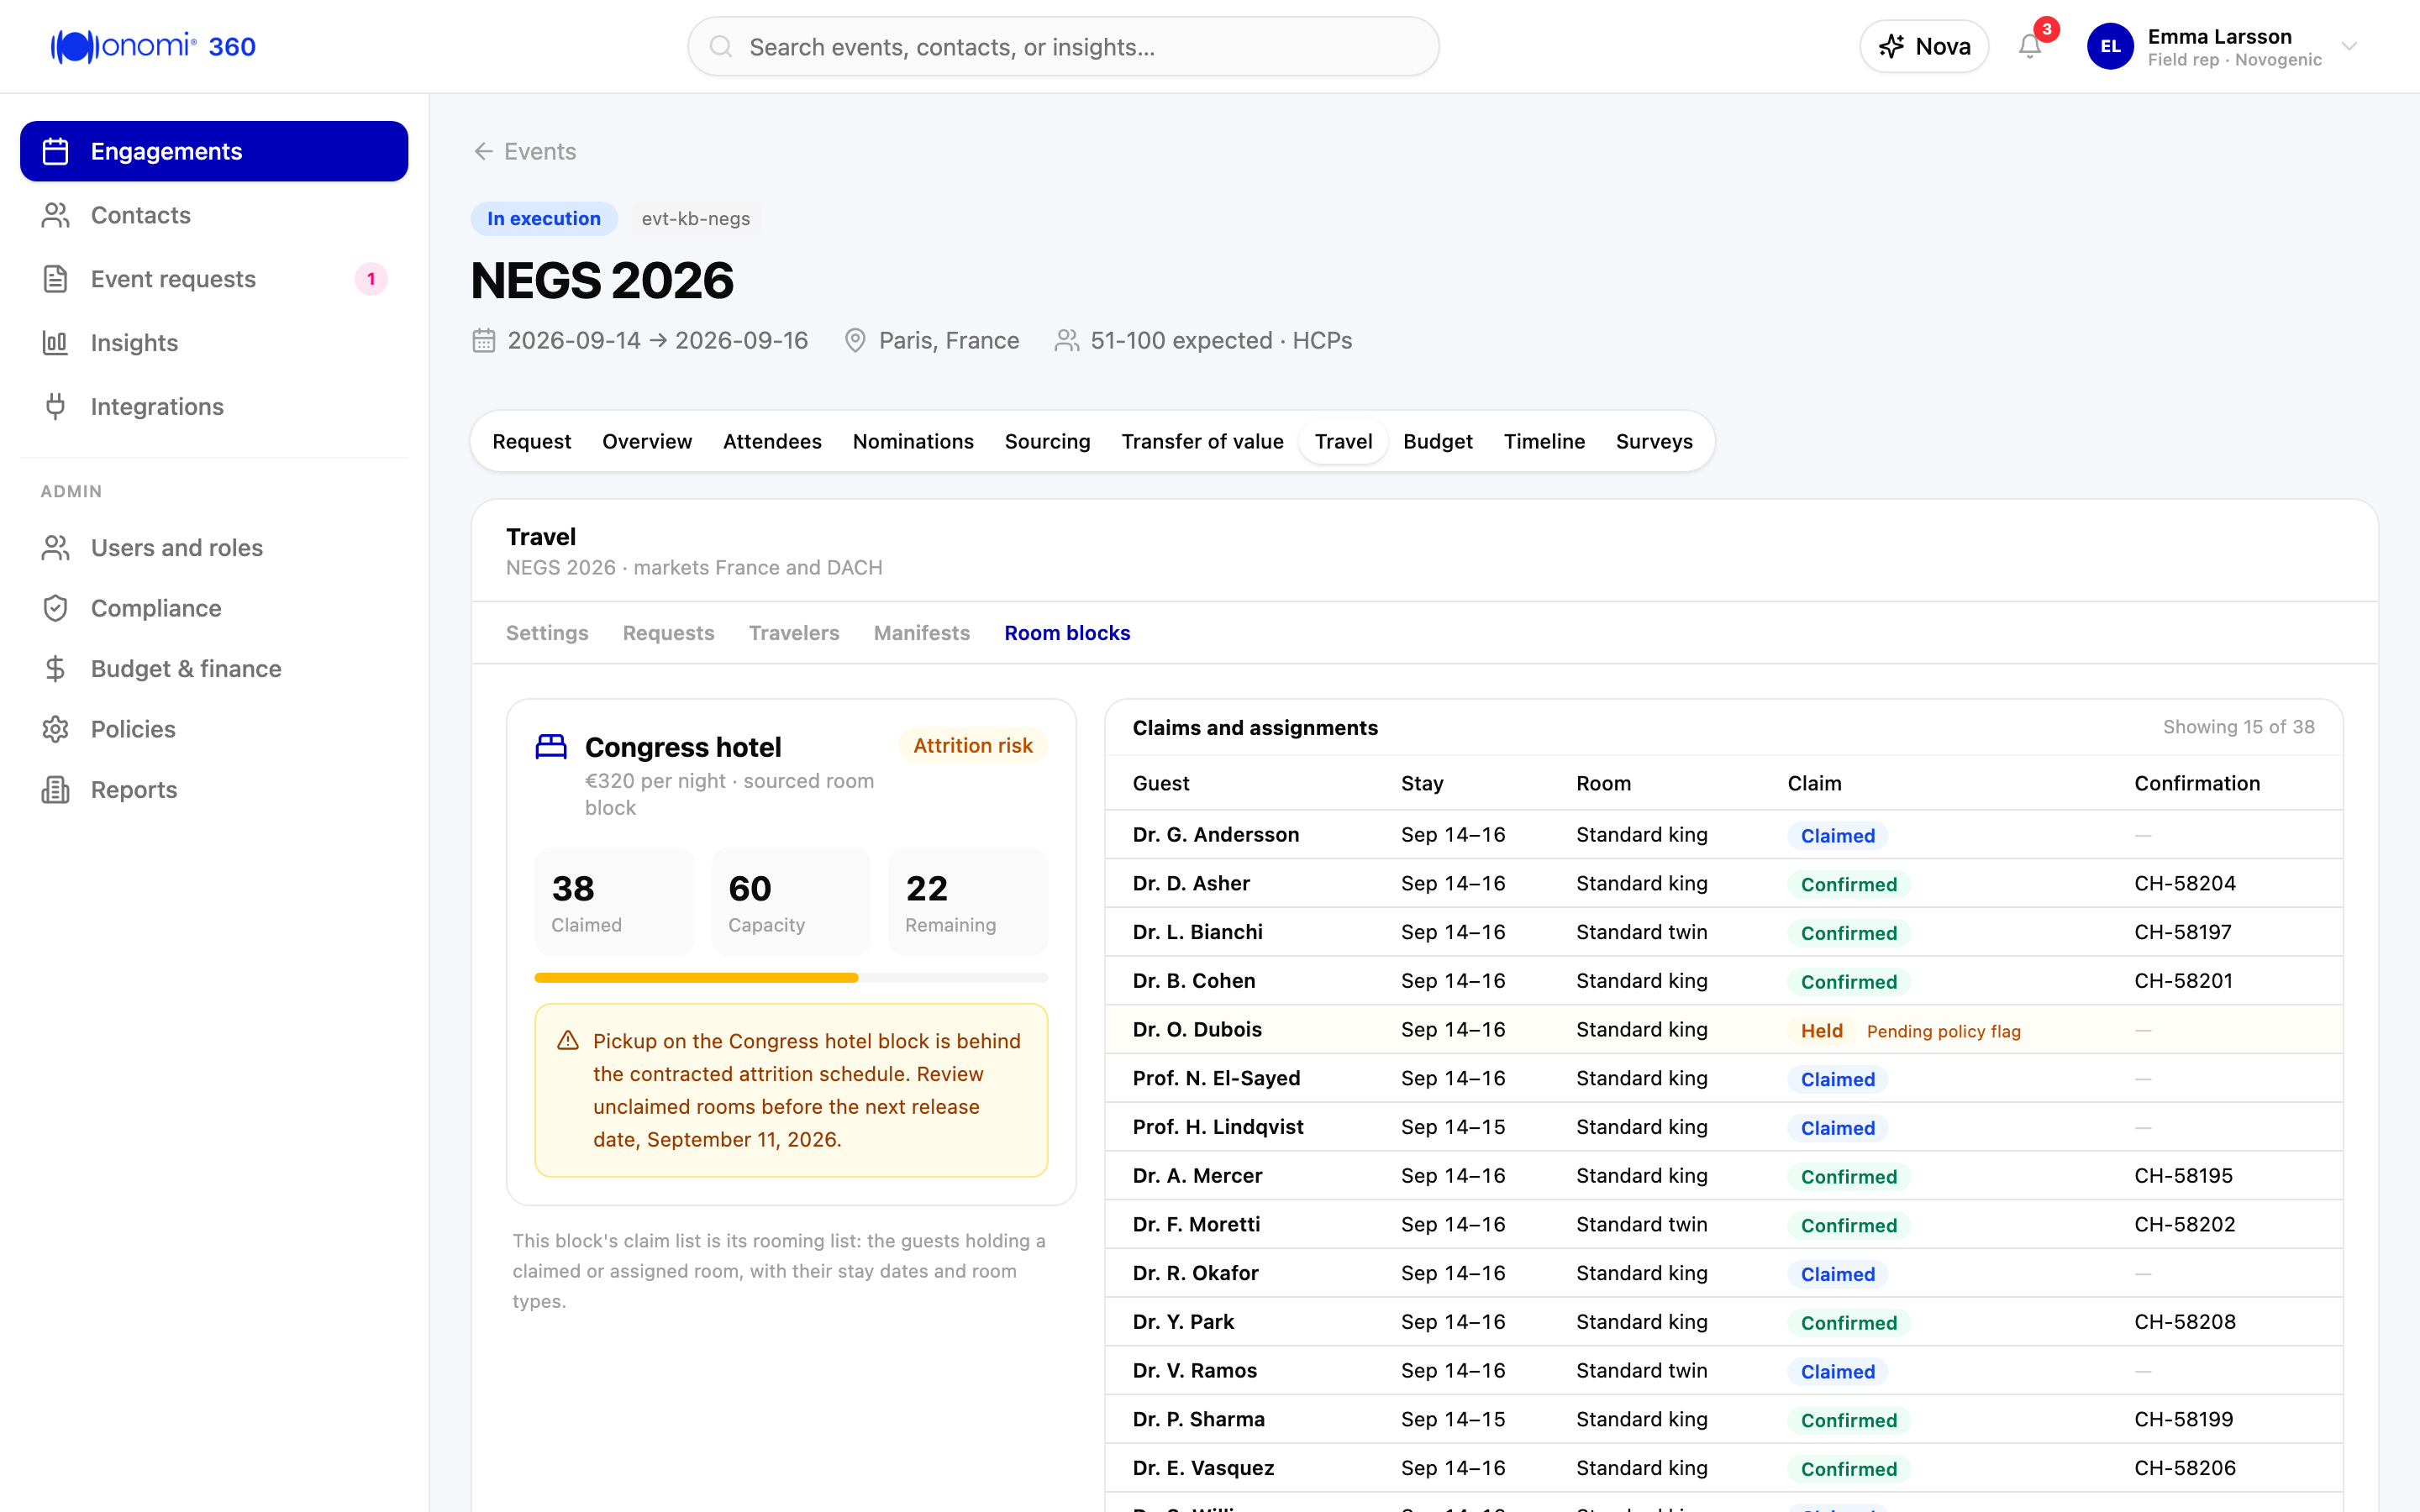The width and height of the screenshot is (2420, 1512).
Task: Click confirmation number CH-58204
Action: pyautogui.click(x=2185, y=883)
